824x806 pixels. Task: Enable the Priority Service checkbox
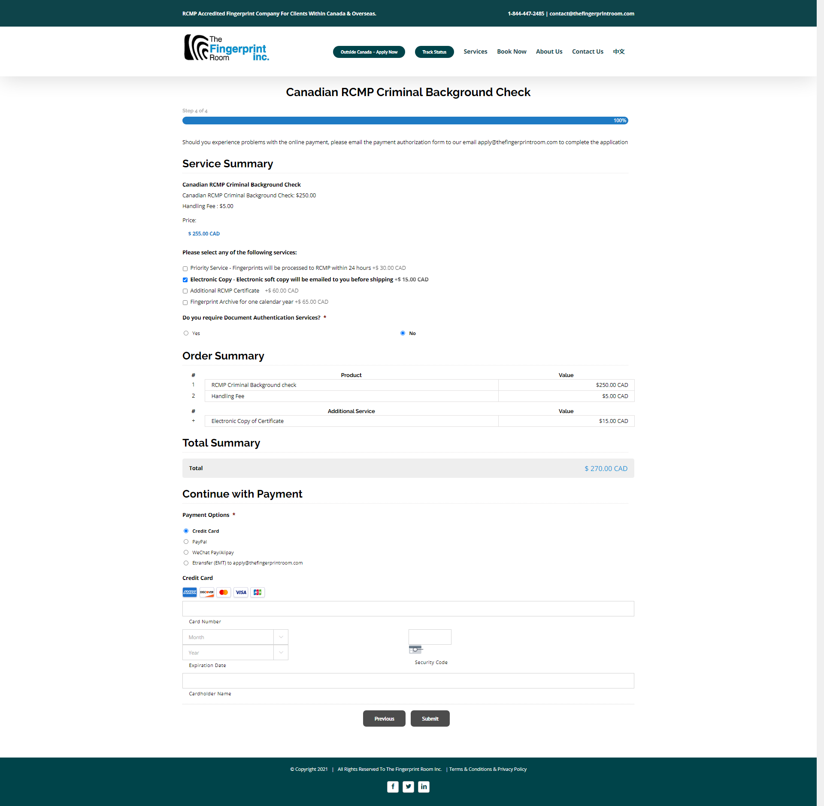tap(185, 269)
